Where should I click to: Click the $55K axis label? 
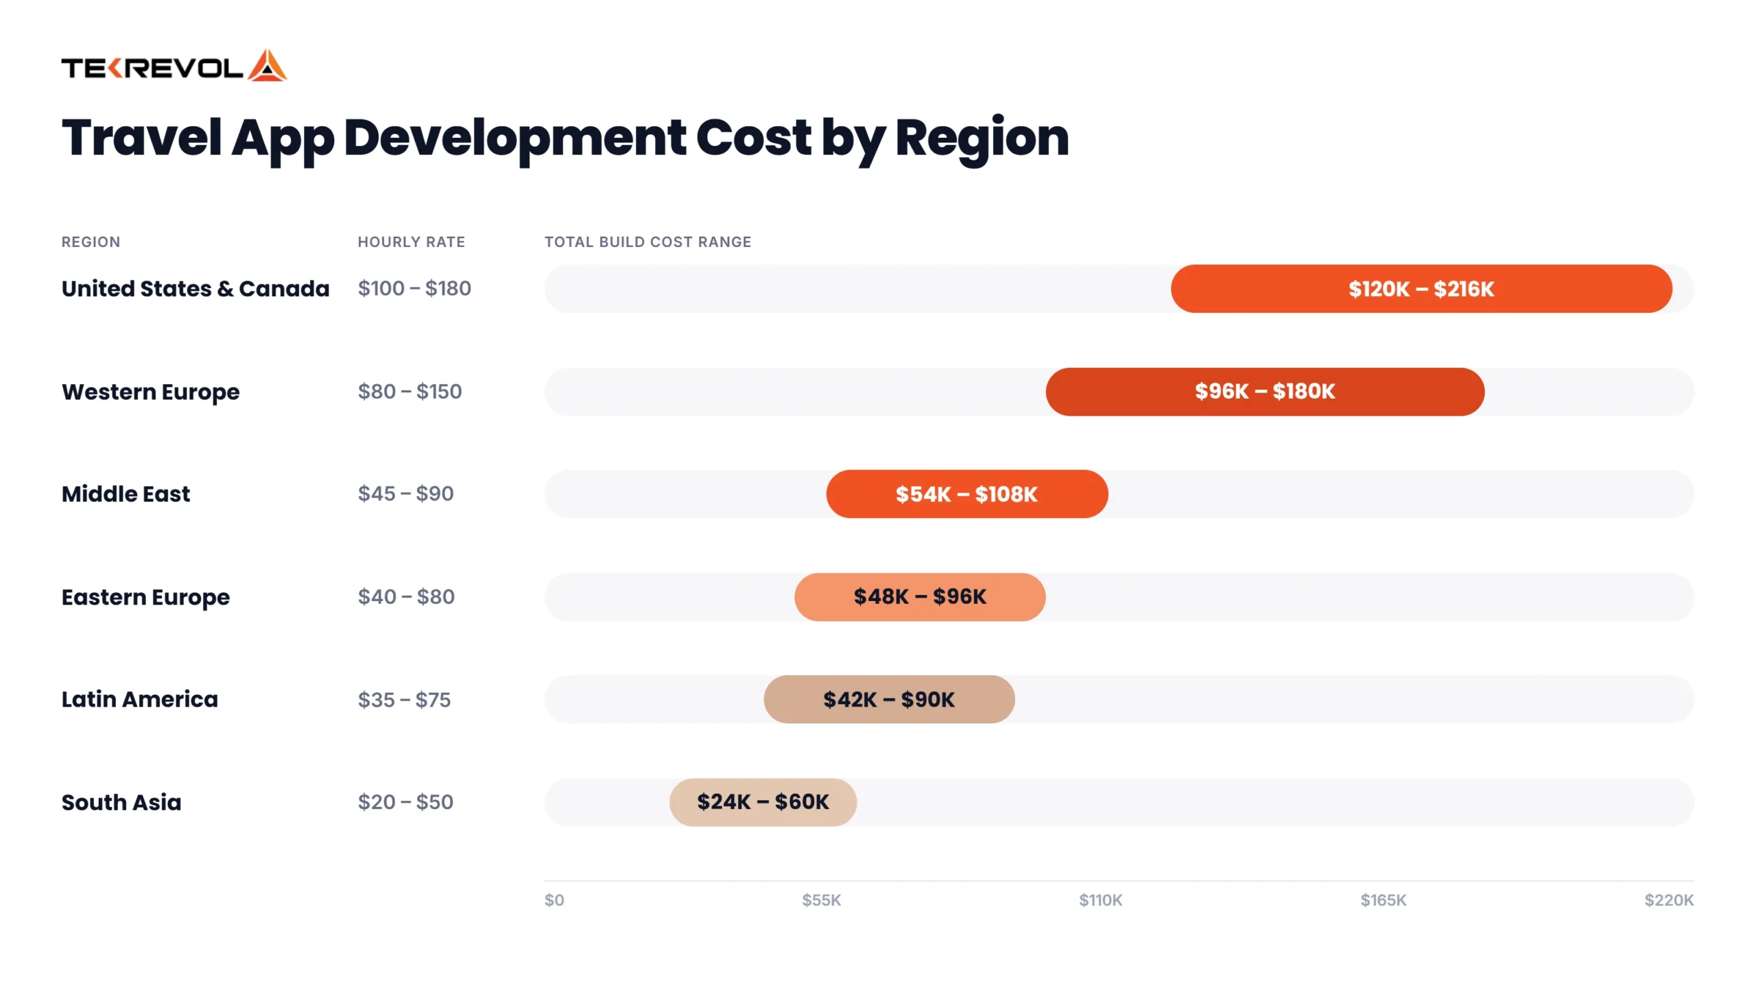[x=821, y=899]
